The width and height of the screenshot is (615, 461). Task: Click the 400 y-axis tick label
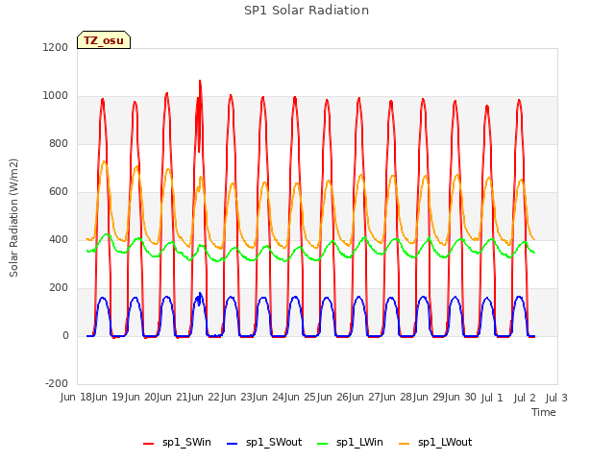click(x=59, y=239)
